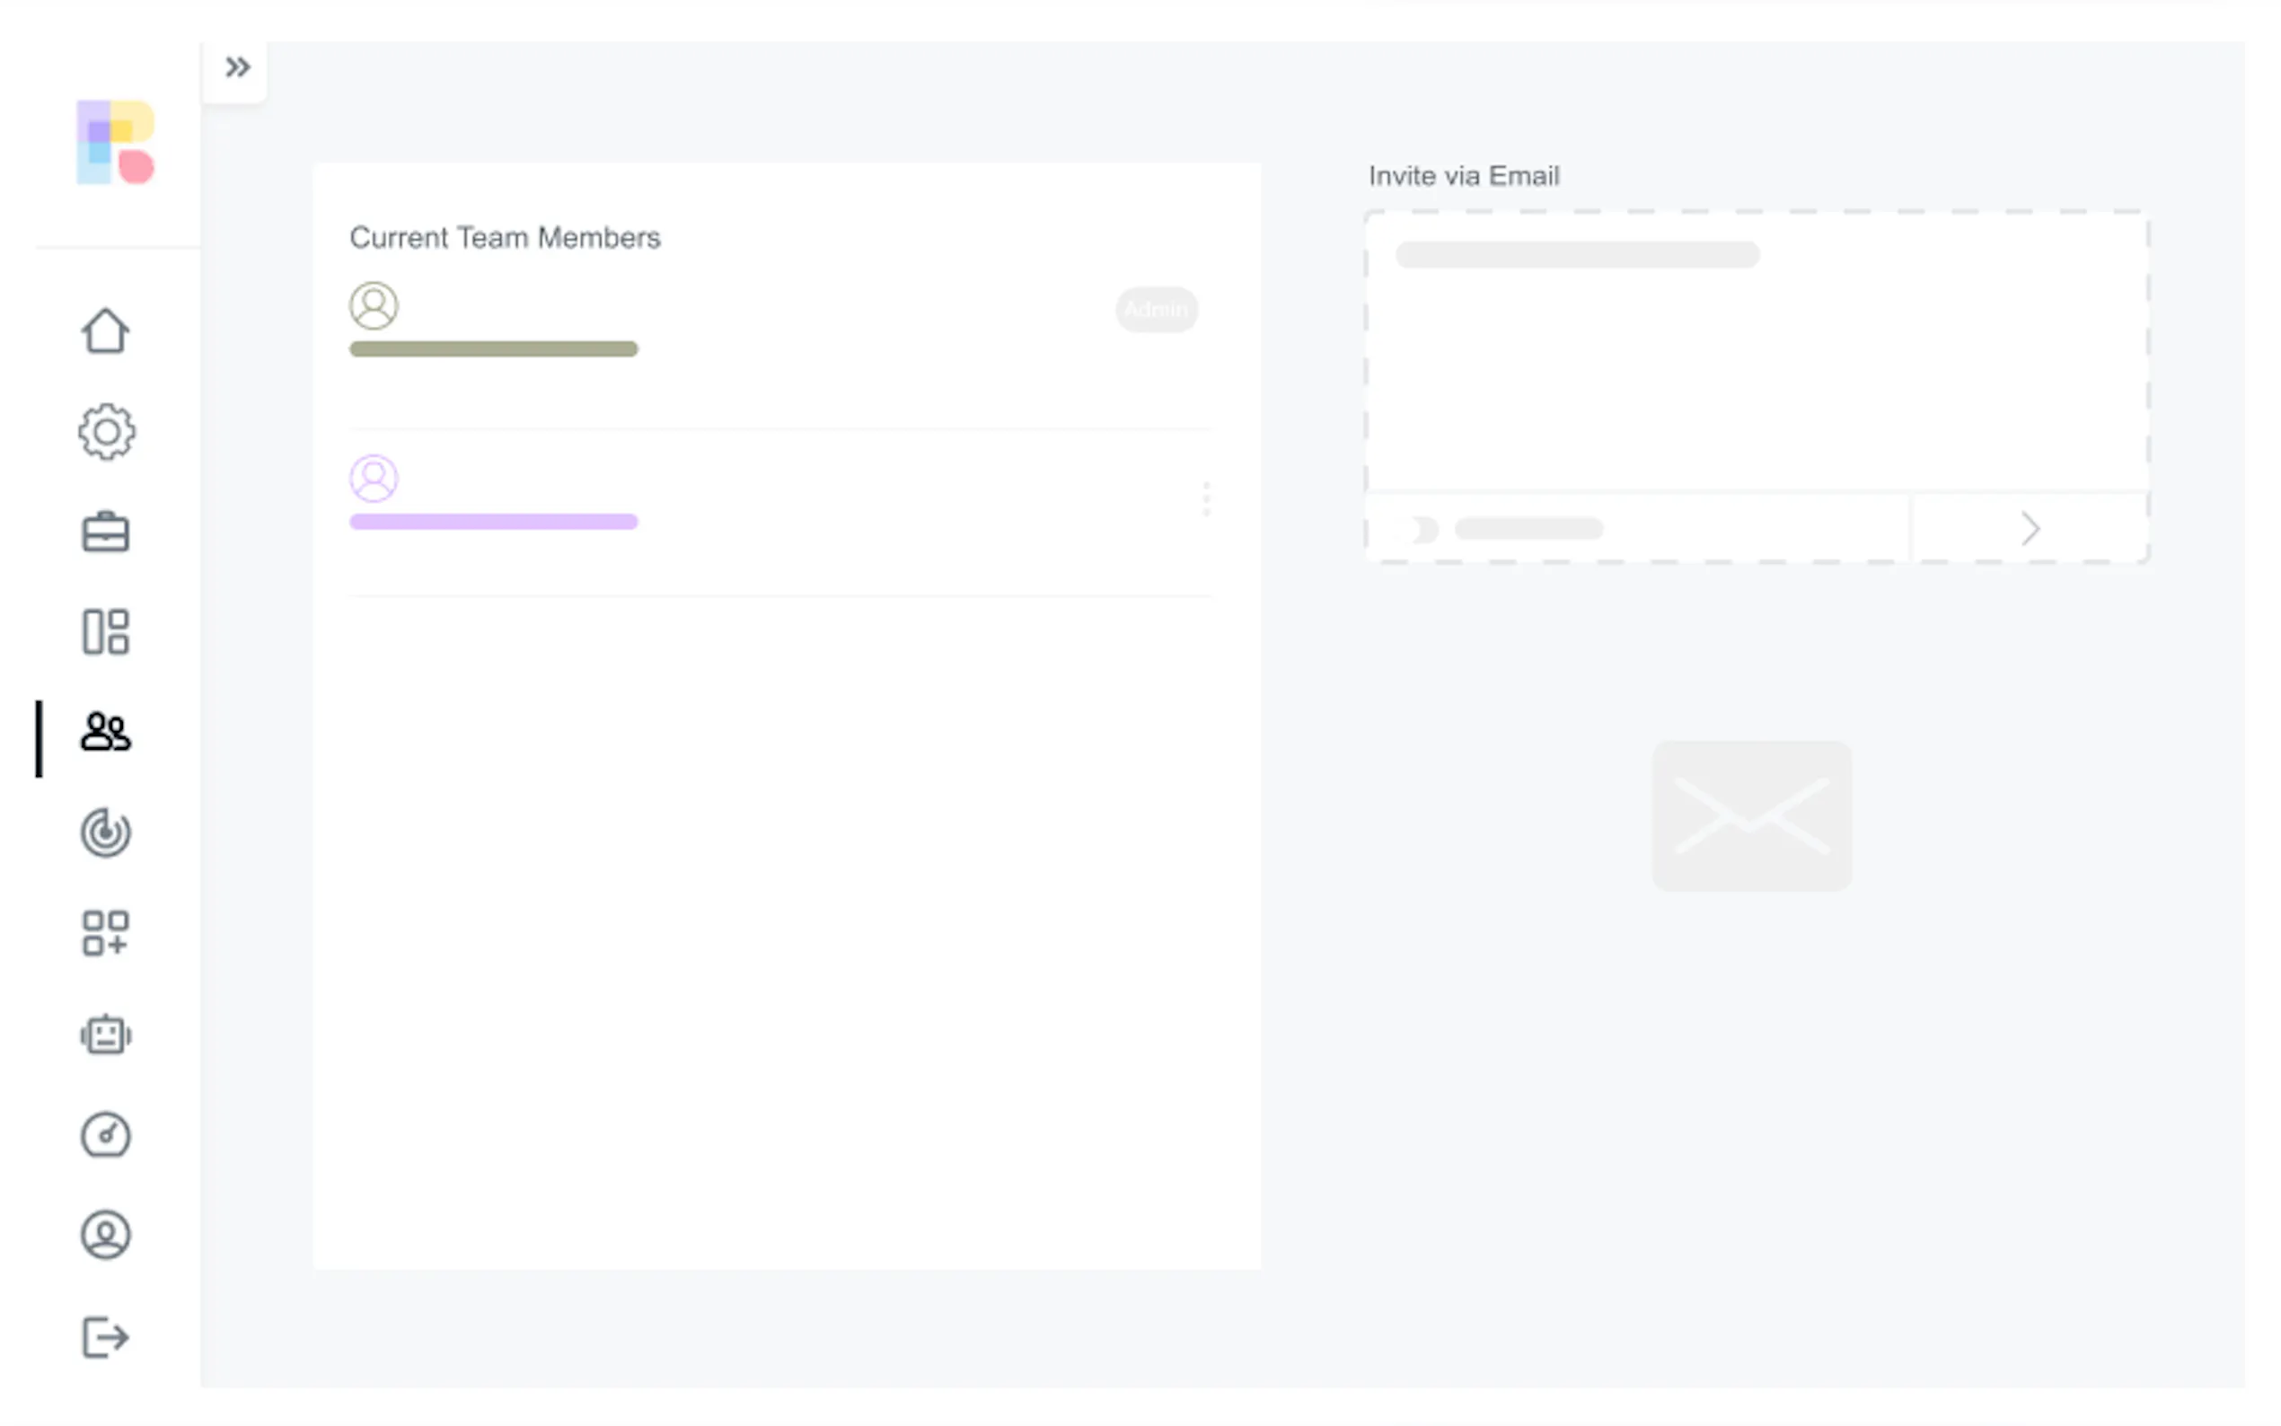2281x1426 pixels.
Task: Open the briefcase section in sidebar
Action: tap(105, 532)
